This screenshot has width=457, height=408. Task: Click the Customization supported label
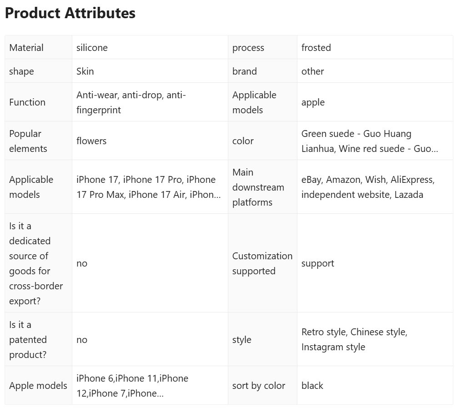pyautogui.click(x=262, y=263)
